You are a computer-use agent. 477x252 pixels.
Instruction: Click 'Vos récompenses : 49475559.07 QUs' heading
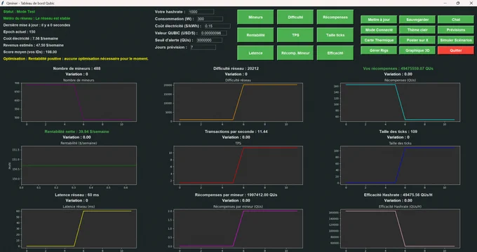tap(398, 69)
